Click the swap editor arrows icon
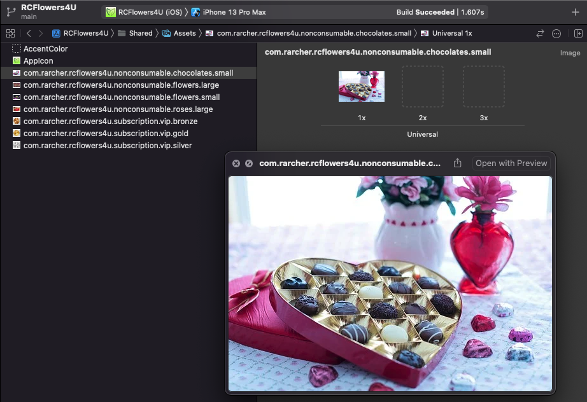This screenshot has height=402, width=587. (x=540, y=33)
